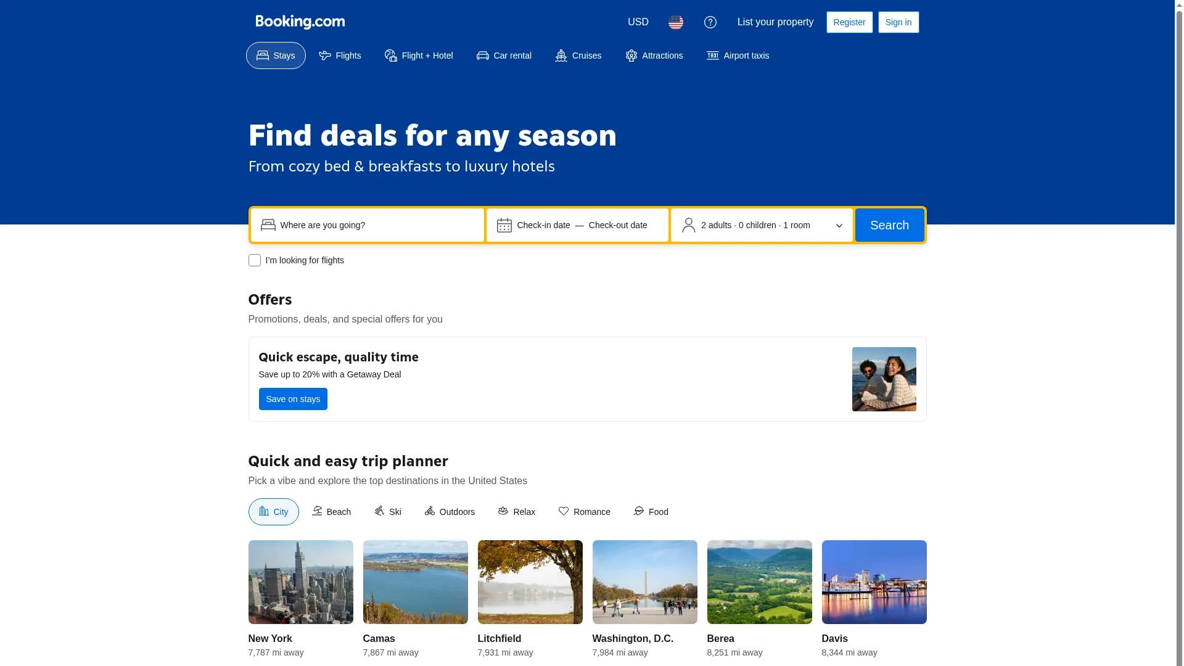Open the check-in date picker

tap(543, 225)
